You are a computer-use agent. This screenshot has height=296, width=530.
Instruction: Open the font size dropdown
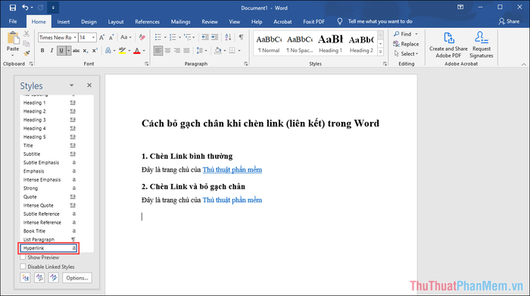pyautogui.click(x=93, y=38)
